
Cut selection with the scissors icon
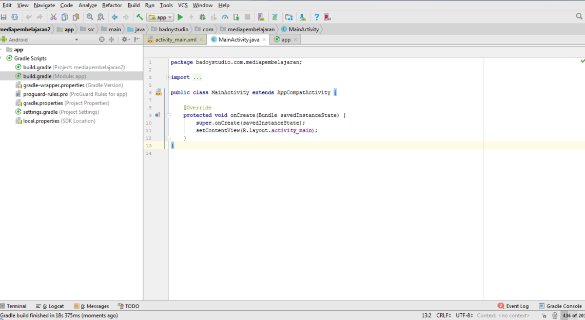53,17
